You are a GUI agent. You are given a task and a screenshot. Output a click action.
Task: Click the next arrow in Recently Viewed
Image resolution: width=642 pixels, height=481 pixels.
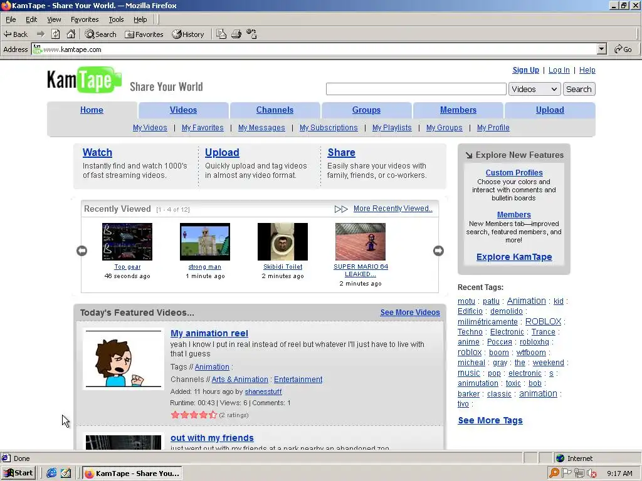coord(438,251)
